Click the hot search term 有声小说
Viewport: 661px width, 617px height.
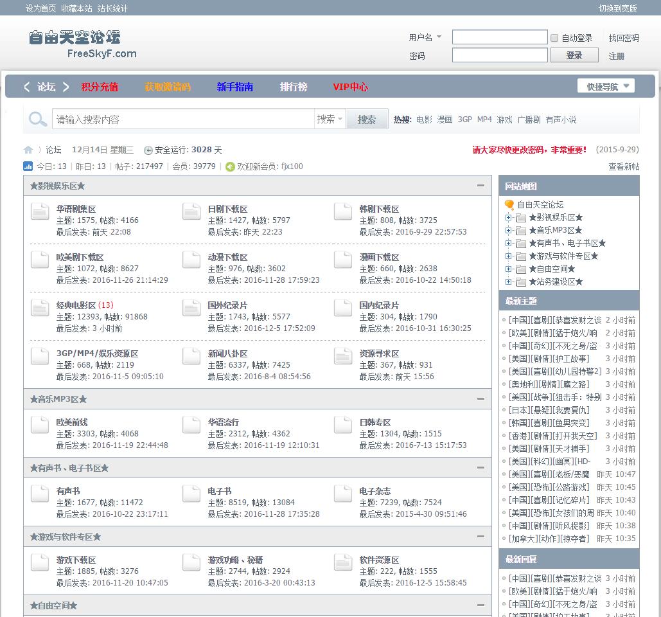561,120
